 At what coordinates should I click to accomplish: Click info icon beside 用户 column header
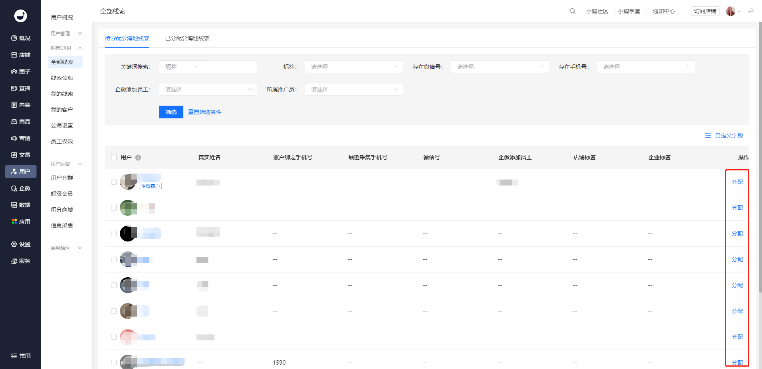pyautogui.click(x=138, y=158)
